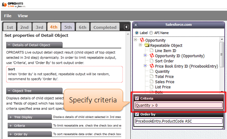Open the Completed tab
The width and height of the screenshot is (227, 139).
point(105,27)
